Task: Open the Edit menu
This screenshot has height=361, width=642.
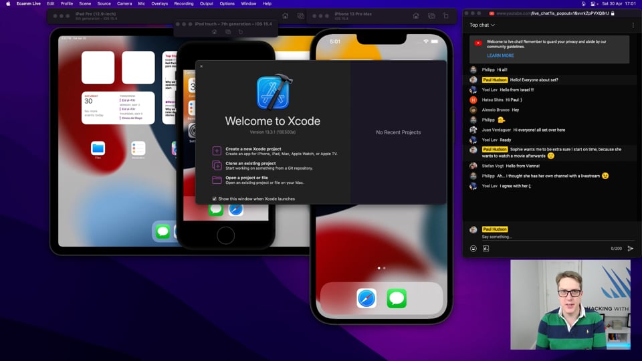Action: 50,4
